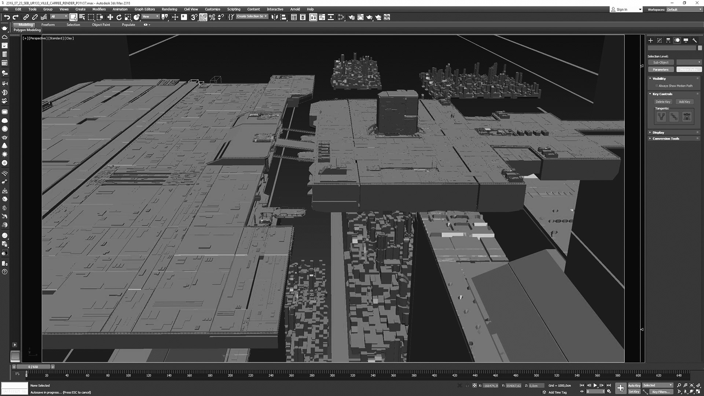Click the Mirror tool icon
Viewport: 704px width, 396px height.
[x=274, y=17]
